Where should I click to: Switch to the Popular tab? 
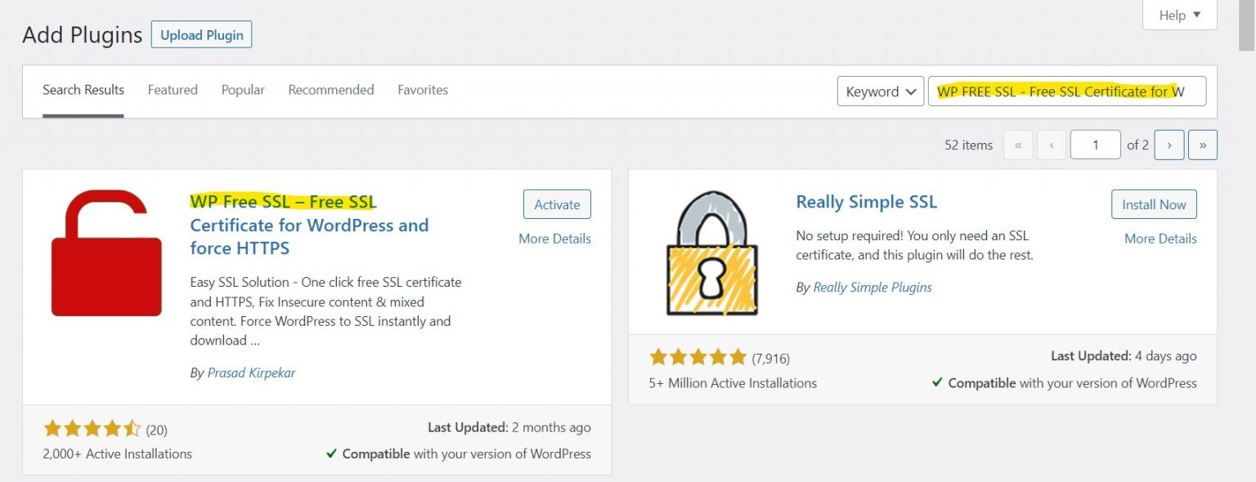point(243,90)
